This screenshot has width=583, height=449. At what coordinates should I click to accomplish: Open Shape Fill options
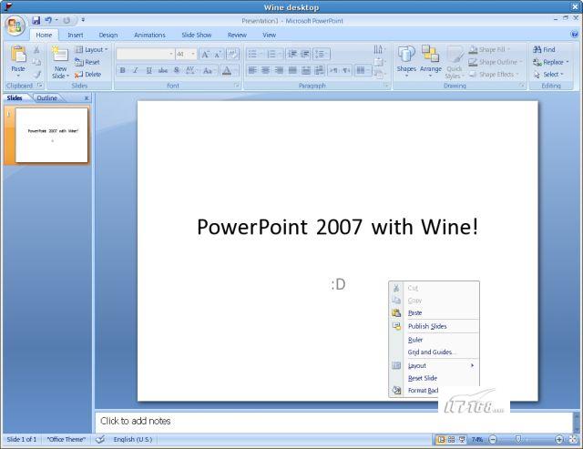tap(489, 49)
